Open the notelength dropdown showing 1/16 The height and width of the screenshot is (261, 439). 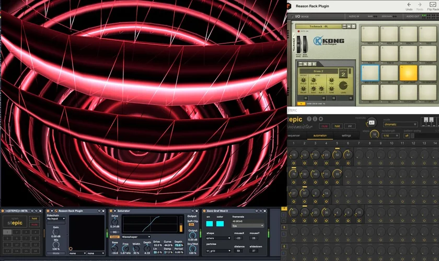coord(389,136)
